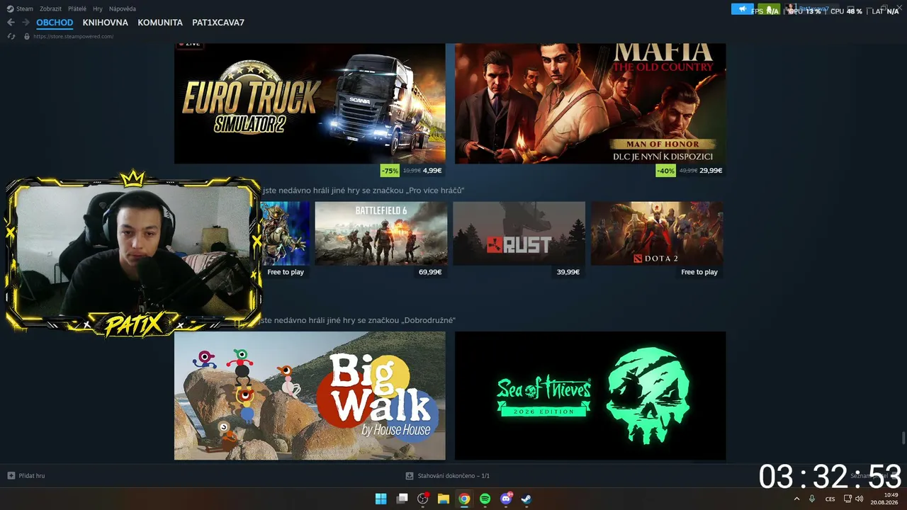Open the Euro Truck Simulator 2 banner
907x510 pixels.
coord(310,103)
